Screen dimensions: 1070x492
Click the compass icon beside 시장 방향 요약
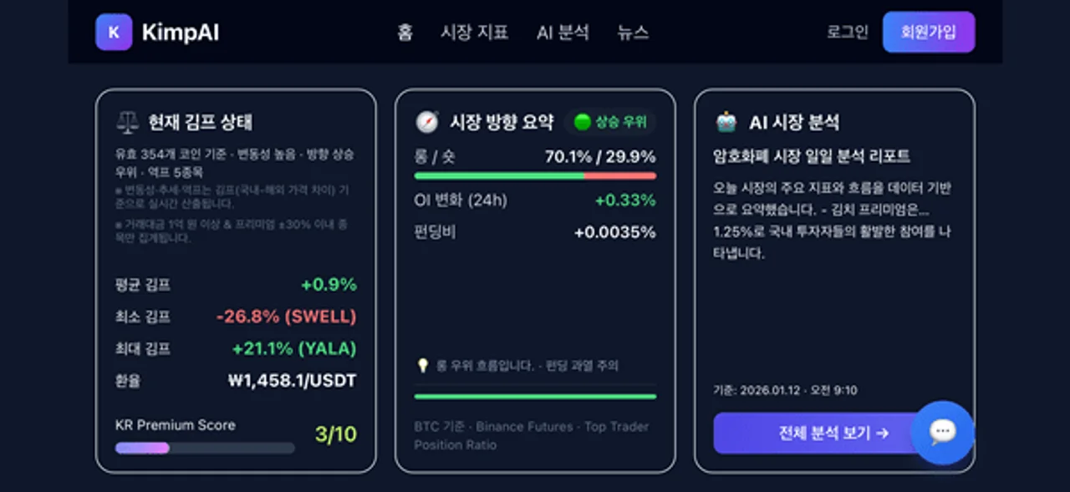pos(426,122)
